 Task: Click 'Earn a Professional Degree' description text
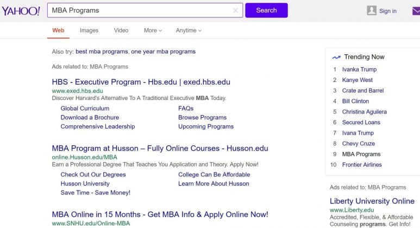(x=155, y=164)
